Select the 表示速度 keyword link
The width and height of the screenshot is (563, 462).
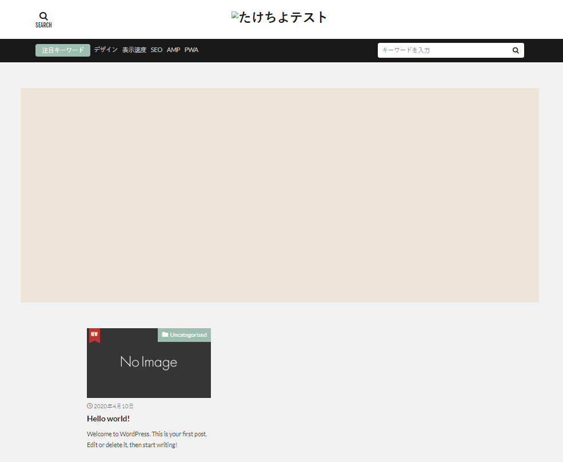click(134, 50)
